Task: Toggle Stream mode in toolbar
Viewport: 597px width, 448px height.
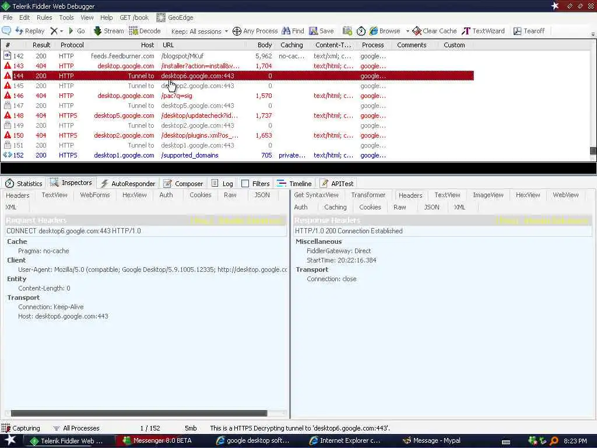Action: click(108, 31)
